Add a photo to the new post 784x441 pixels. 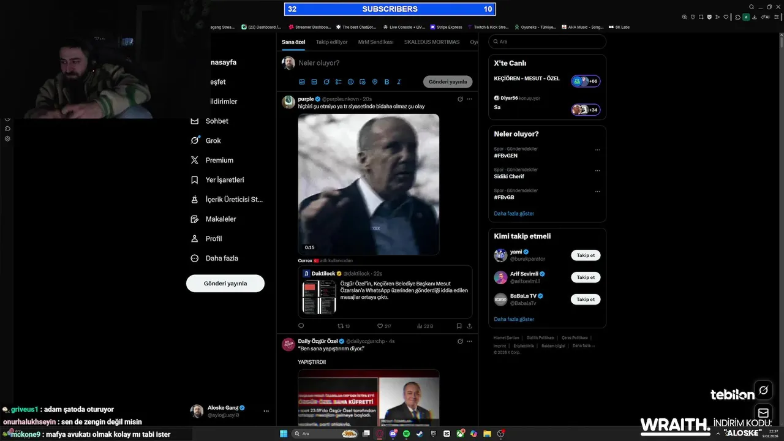(302, 81)
